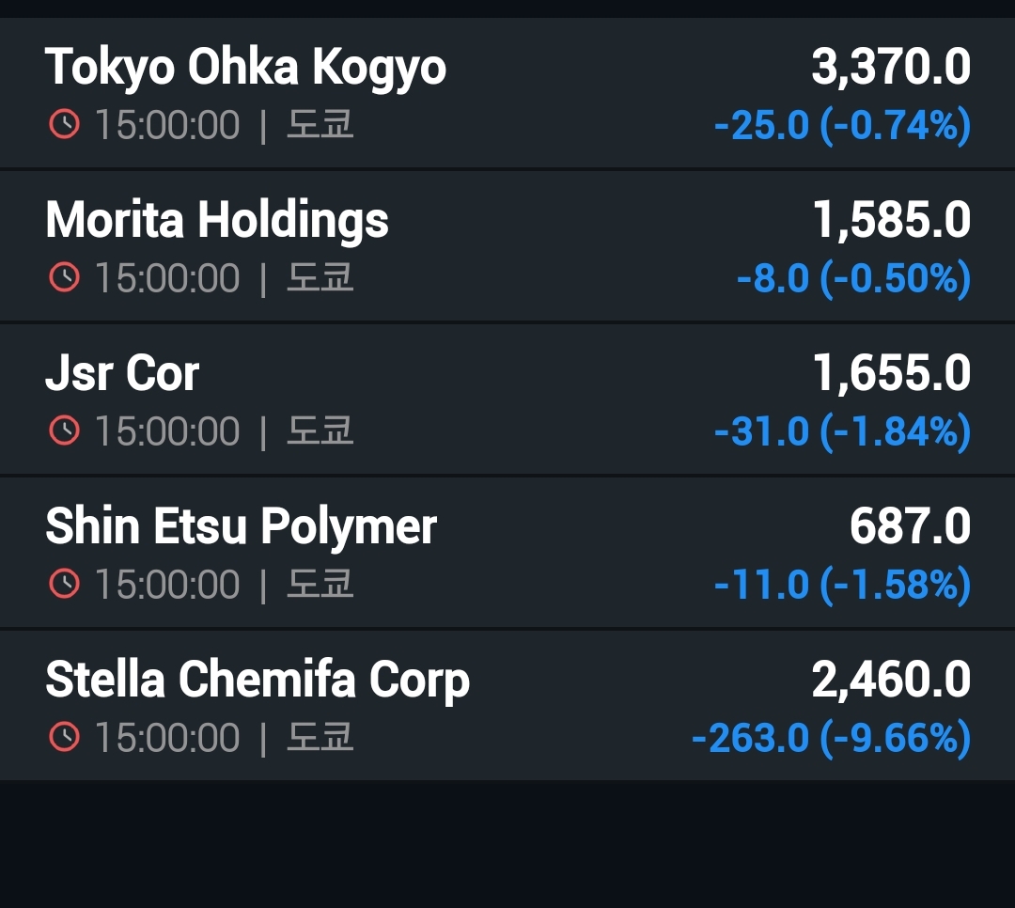Open the Tokyo Ohka Kogyo stock

[x=245, y=68]
